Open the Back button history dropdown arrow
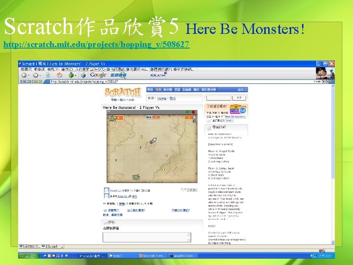 [x=29, y=76]
